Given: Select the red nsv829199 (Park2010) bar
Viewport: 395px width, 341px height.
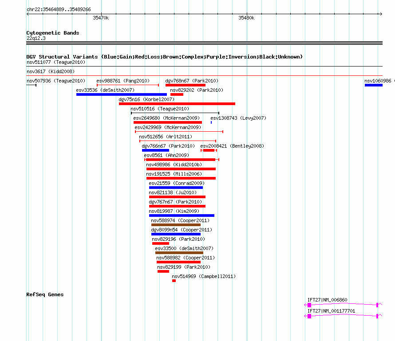Looking at the screenshot, I should pos(163,271).
